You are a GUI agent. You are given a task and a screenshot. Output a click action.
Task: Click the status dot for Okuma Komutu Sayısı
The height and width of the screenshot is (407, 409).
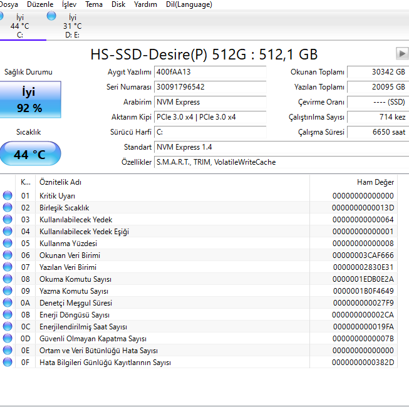[8, 279]
